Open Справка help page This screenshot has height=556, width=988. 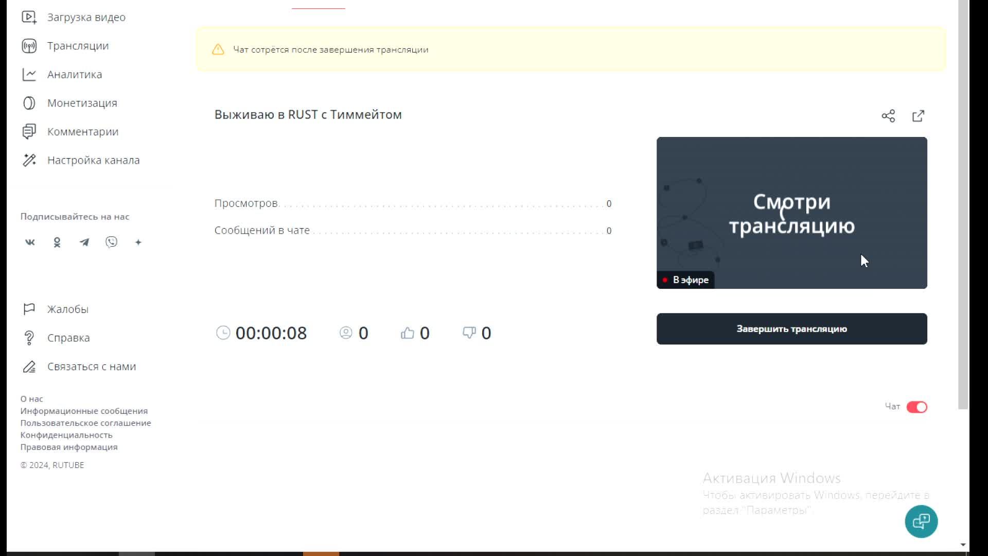(68, 338)
